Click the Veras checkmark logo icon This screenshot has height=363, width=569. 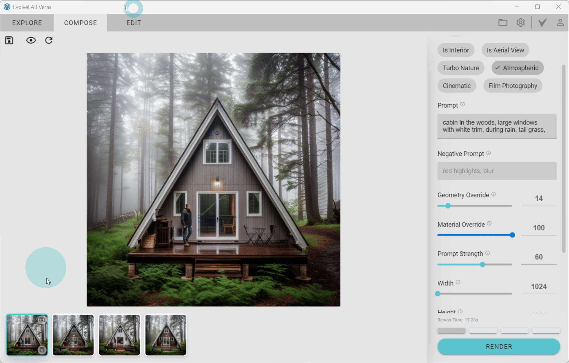(542, 22)
